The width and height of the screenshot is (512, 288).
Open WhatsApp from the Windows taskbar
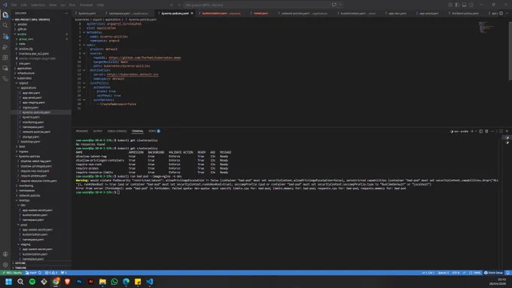tap(114, 282)
